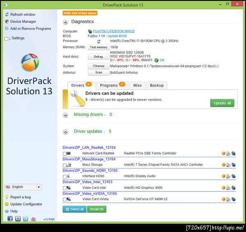Viewport: 246px width, 232px height.
Task: Click the Update BIOS link
Action: click(117, 36)
